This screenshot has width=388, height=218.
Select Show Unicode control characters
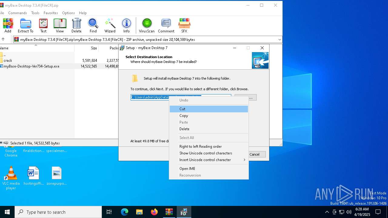point(209,153)
